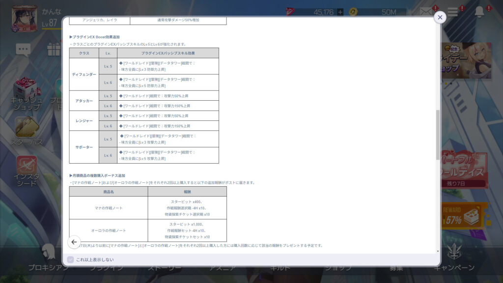Click the player avatar portrait
The height and width of the screenshot is (283, 503).
point(25,17)
